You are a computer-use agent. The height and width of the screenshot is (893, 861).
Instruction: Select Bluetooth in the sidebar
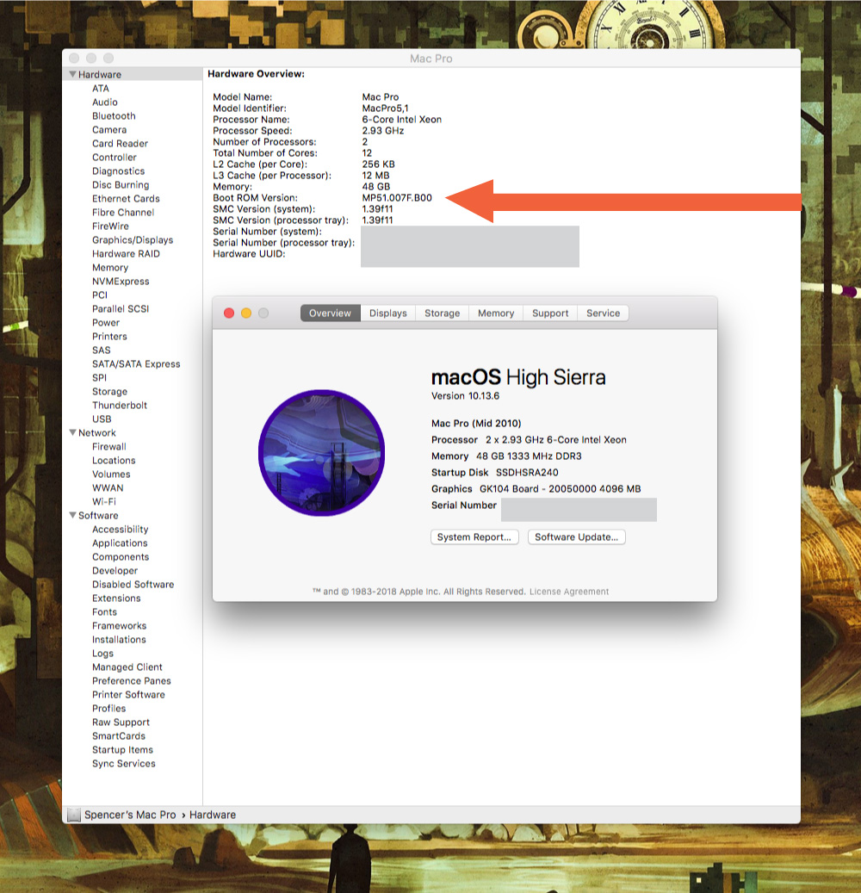click(114, 115)
